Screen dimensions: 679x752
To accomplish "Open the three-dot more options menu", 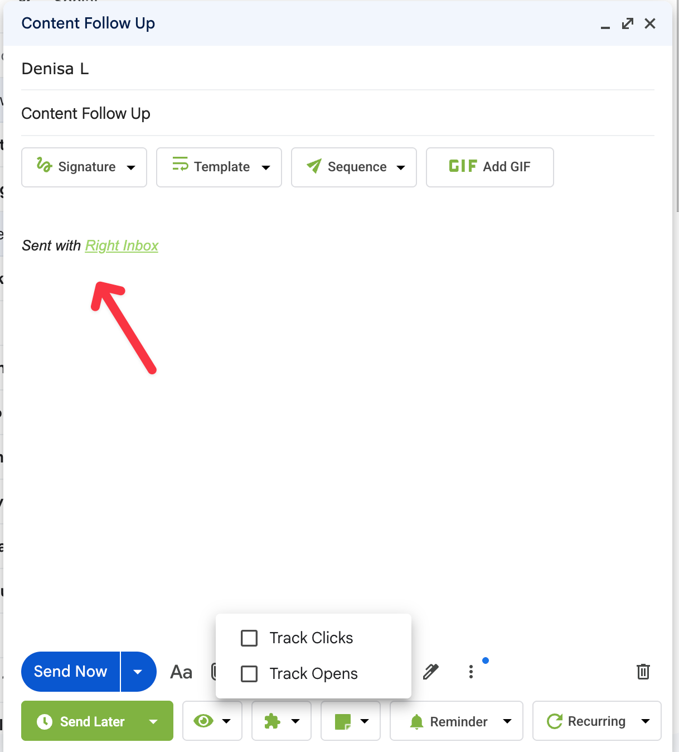I will (471, 672).
